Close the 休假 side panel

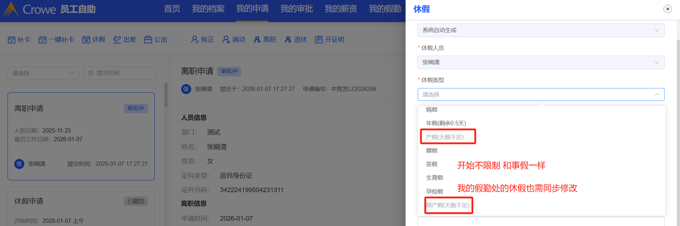[667, 9]
